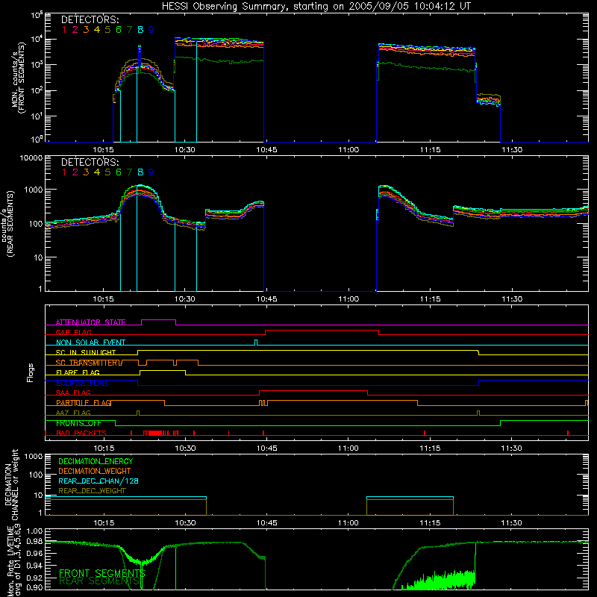
Task: Click the FRONTS_OFF flag label
Action: click(78, 423)
